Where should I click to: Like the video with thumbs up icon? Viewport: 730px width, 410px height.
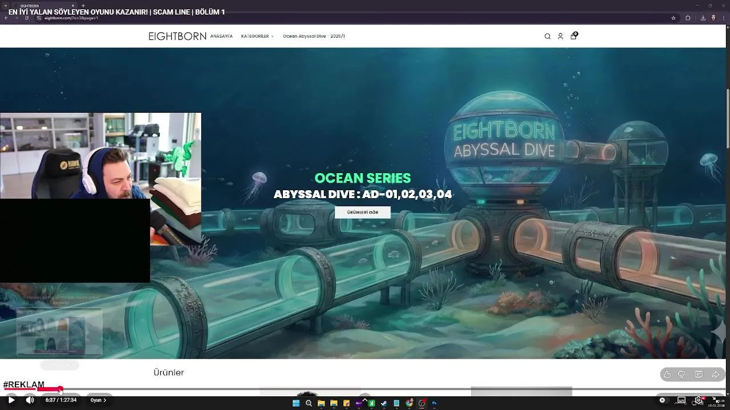pos(667,374)
